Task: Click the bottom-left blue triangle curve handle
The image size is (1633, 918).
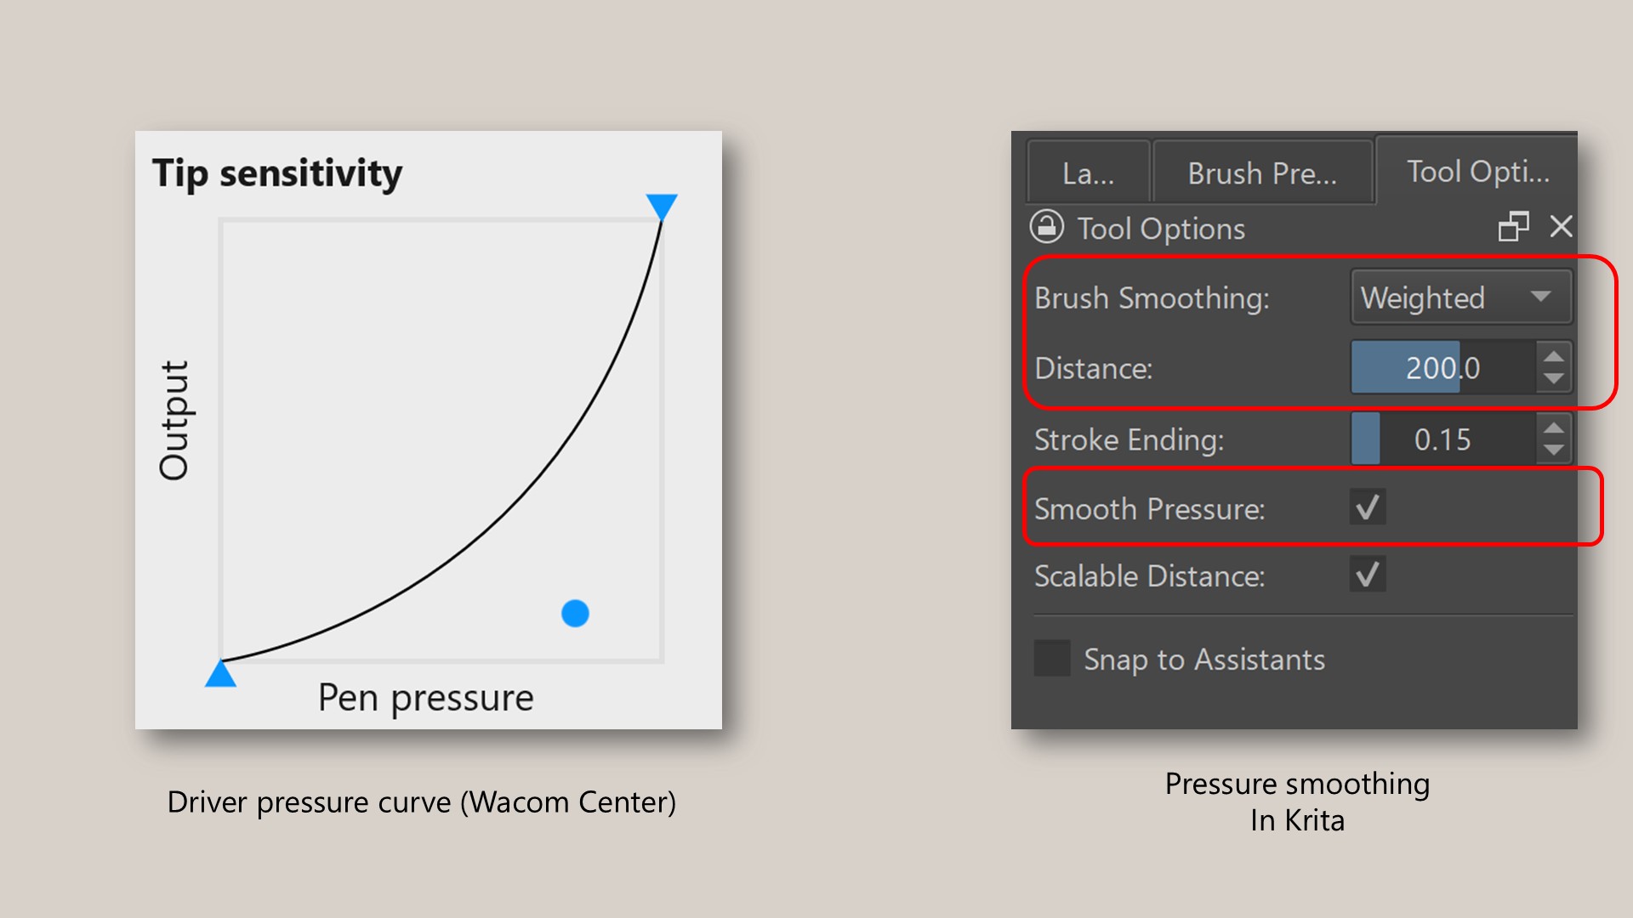Action: [220, 674]
